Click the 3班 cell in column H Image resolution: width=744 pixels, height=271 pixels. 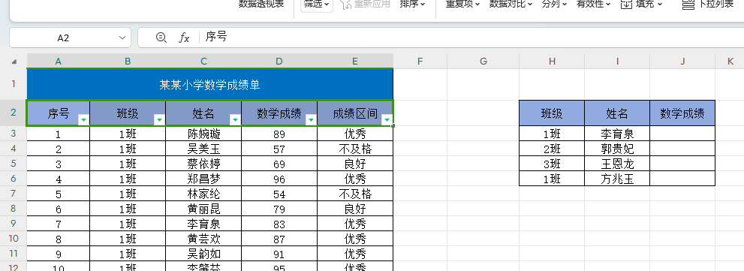pyautogui.click(x=552, y=164)
